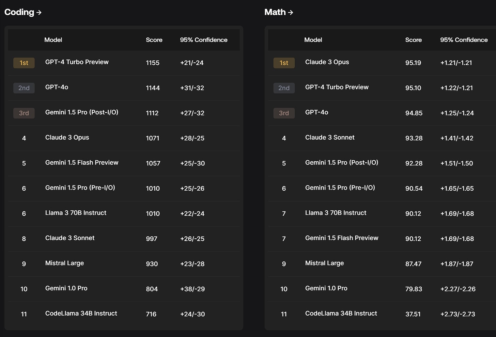This screenshot has width=496, height=337.
Task: Open the Math leaderboard heading link
Action: click(279, 12)
